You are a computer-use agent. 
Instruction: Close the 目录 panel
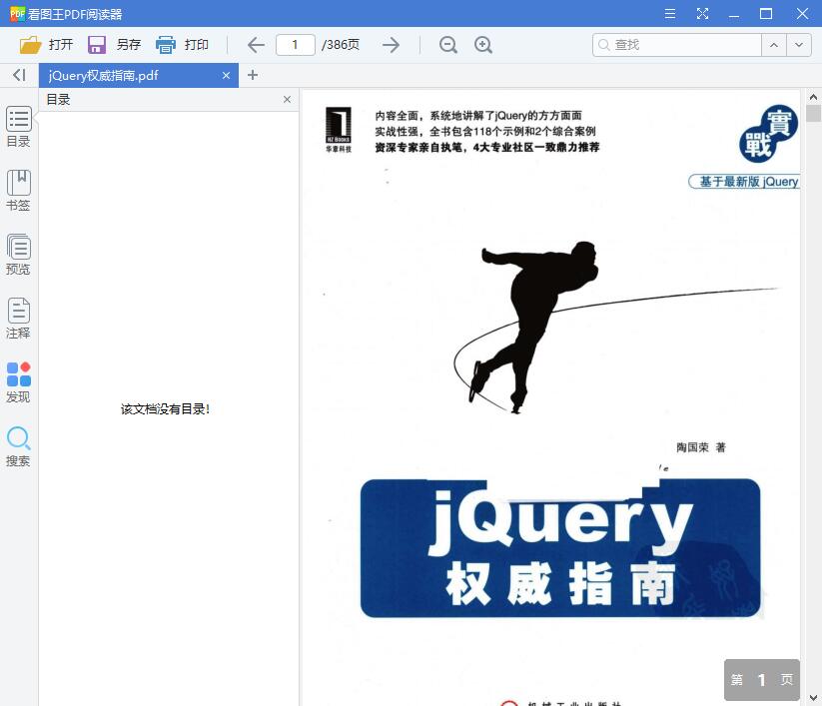pos(287,99)
